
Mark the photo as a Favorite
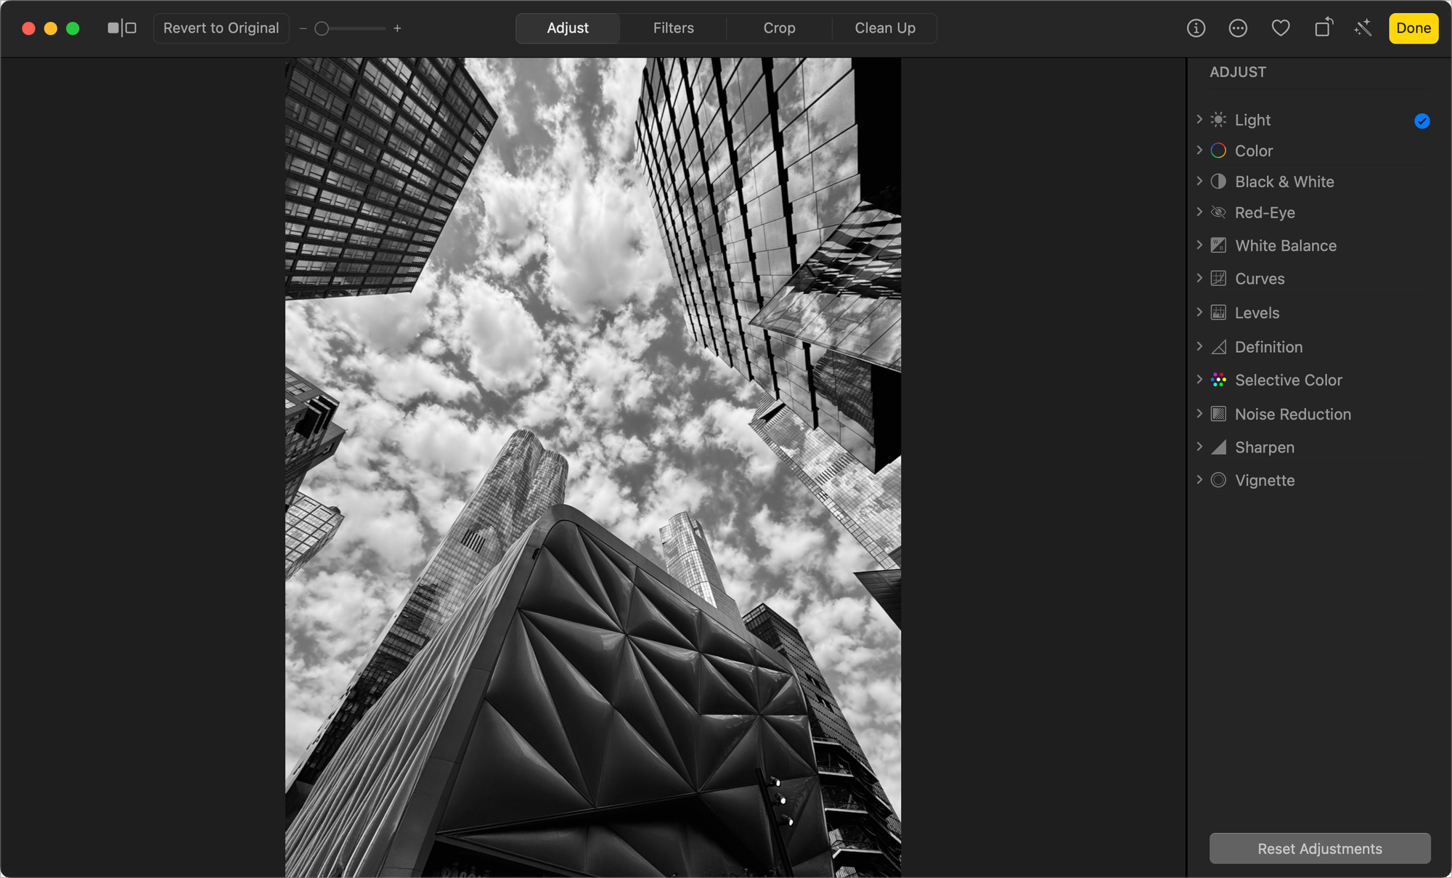point(1281,28)
